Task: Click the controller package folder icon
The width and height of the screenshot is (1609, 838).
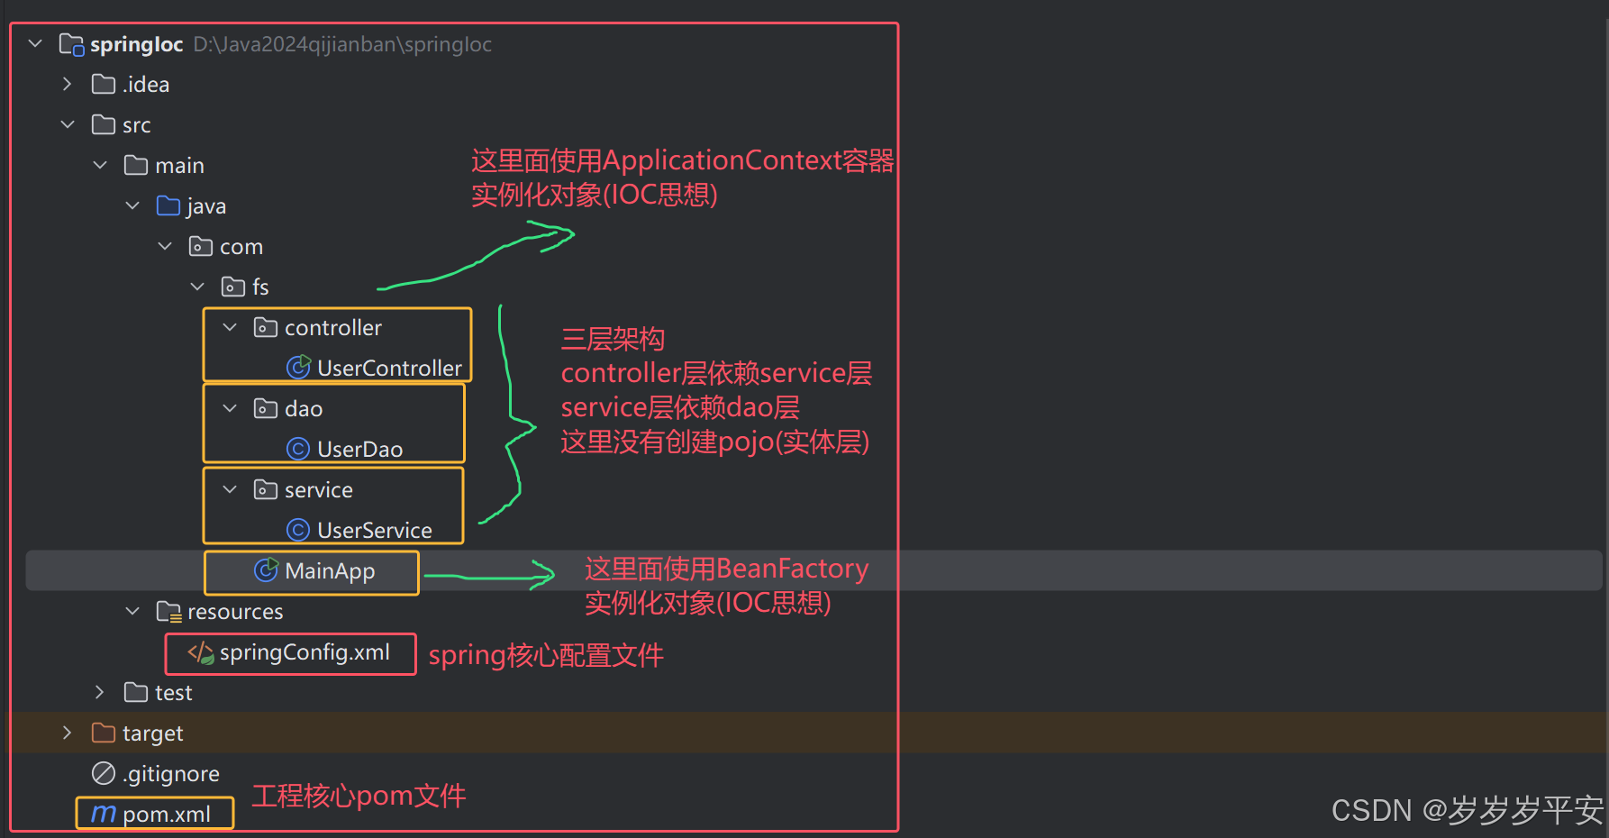Action: click(x=265, y=327)
